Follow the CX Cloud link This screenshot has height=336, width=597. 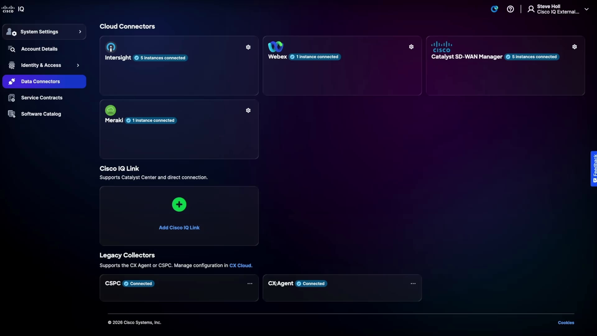[x=241, y=266]
